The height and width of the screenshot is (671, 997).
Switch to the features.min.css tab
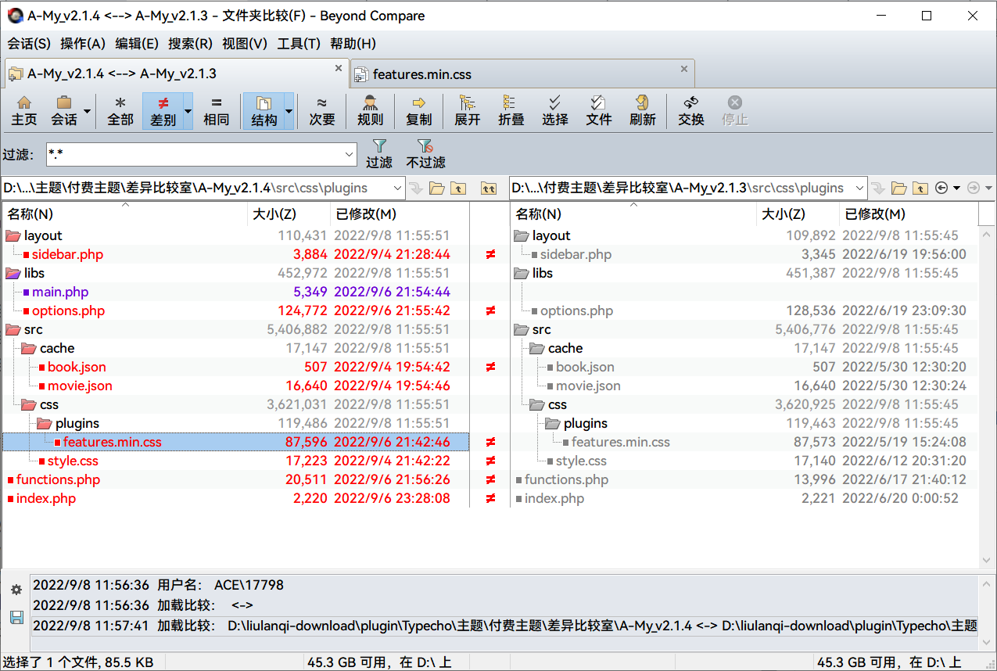coord(422,74)
